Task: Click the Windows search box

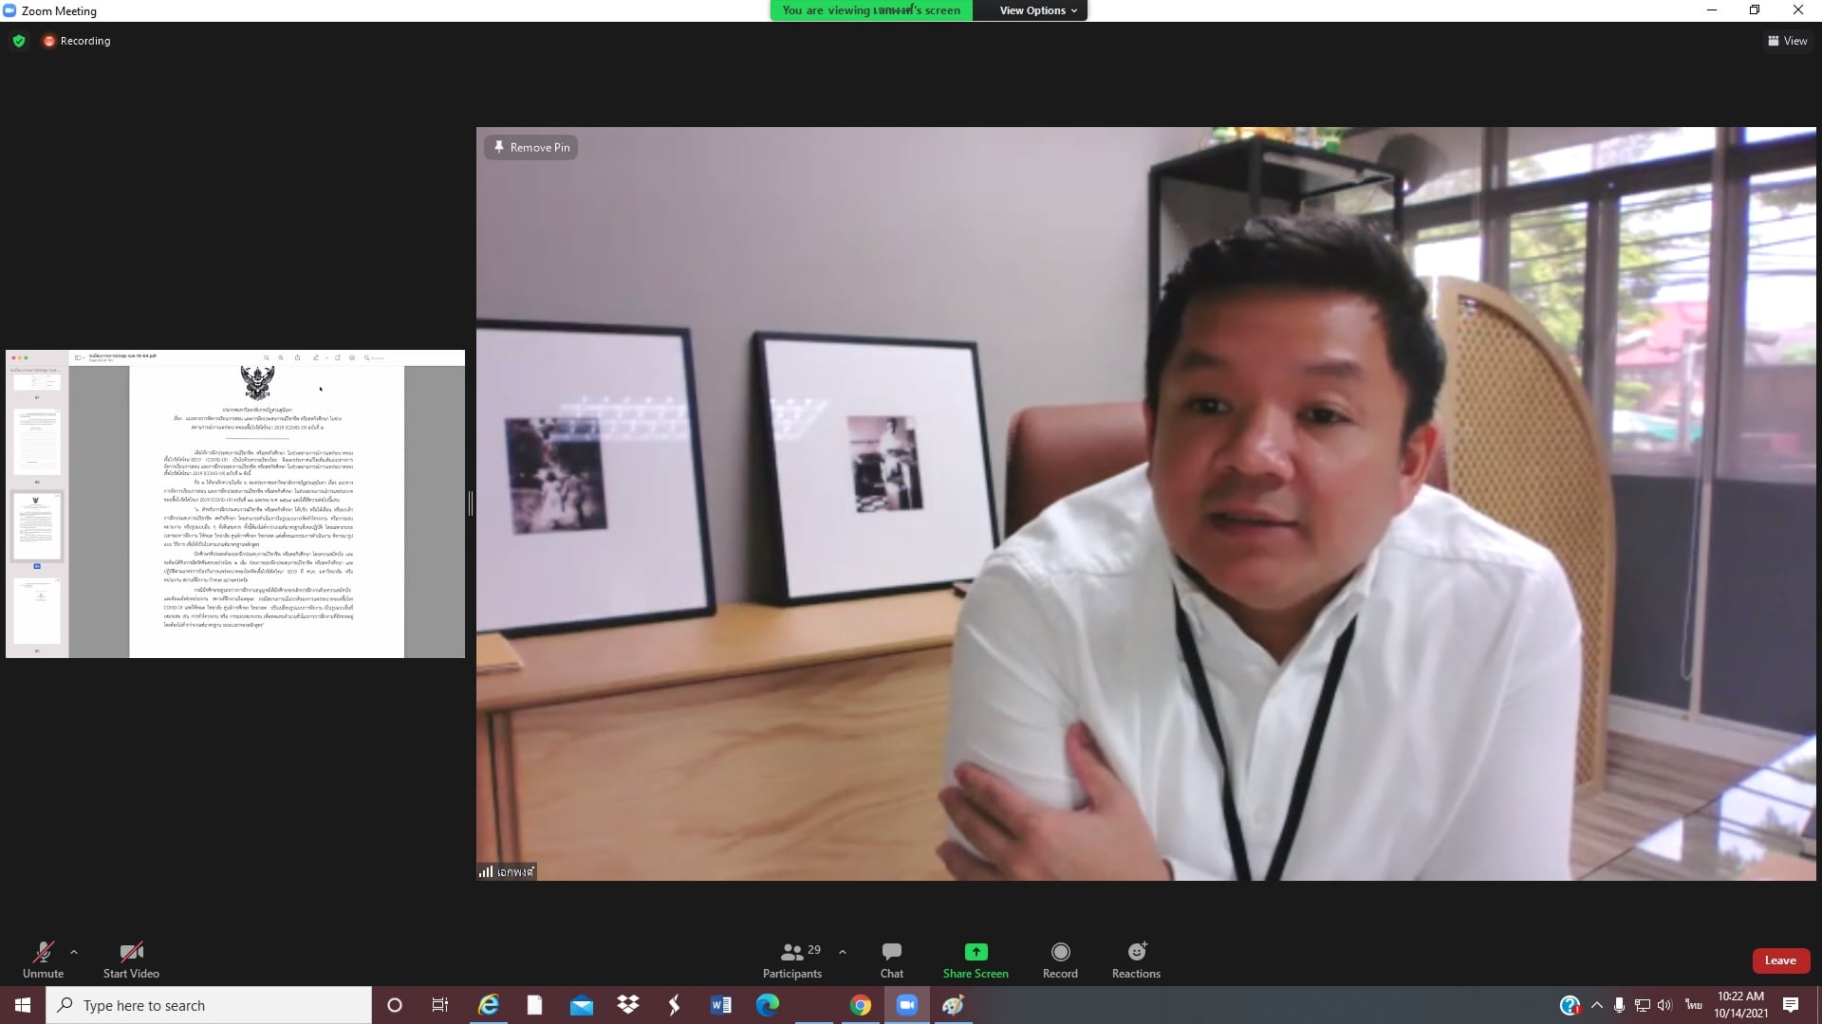Action: [209, 1005]
